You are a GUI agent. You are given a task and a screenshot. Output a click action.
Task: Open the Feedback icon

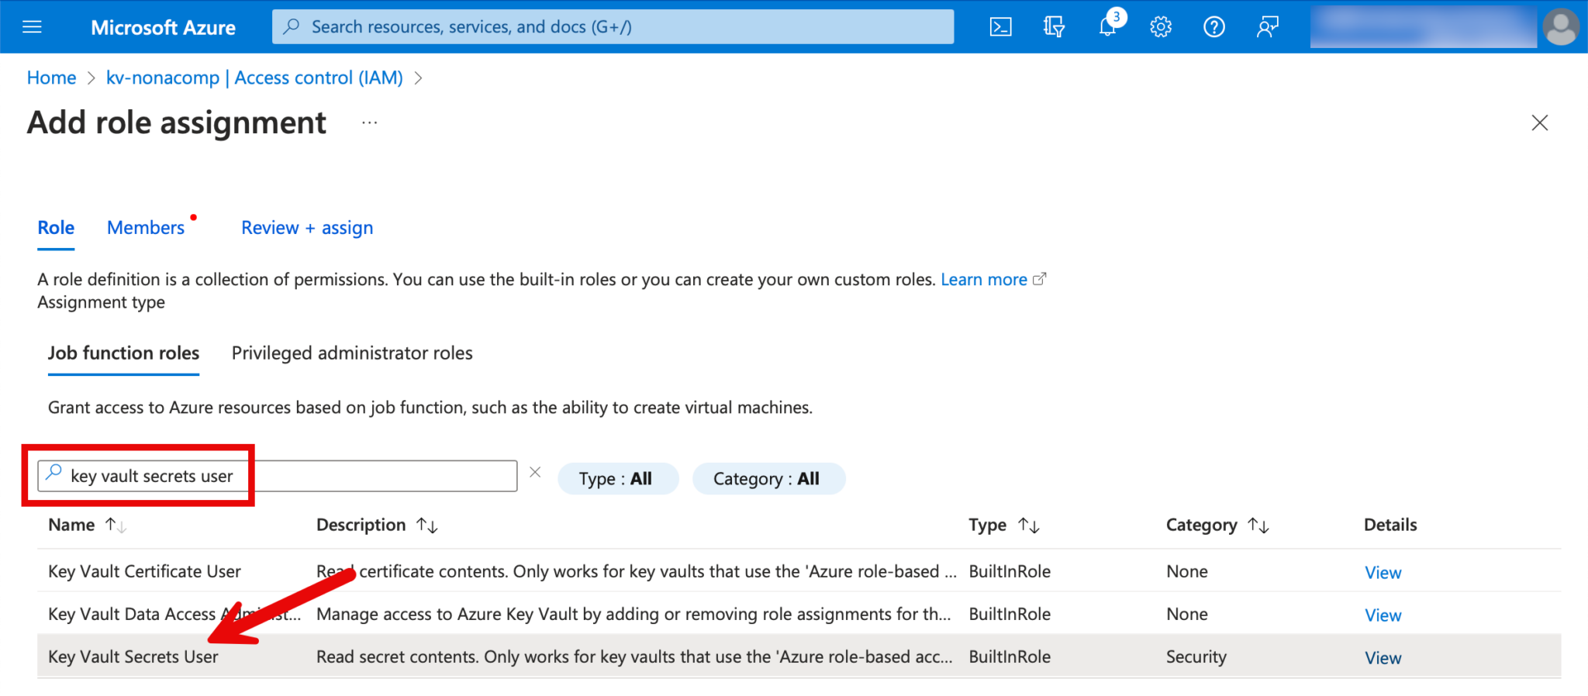(1267, 27)
